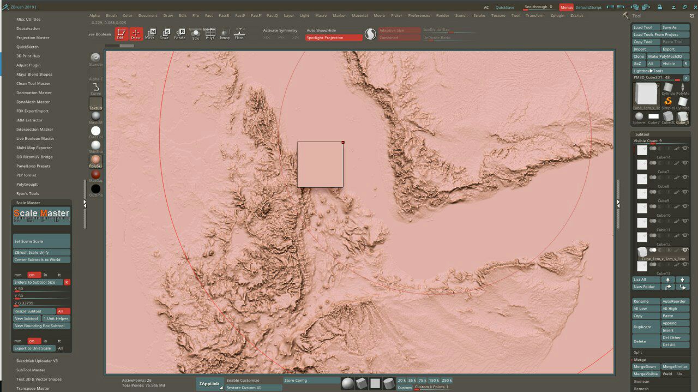Screen dimensions: 698x392
Task: Select the Scale transform tool
Action: point(164,34)
